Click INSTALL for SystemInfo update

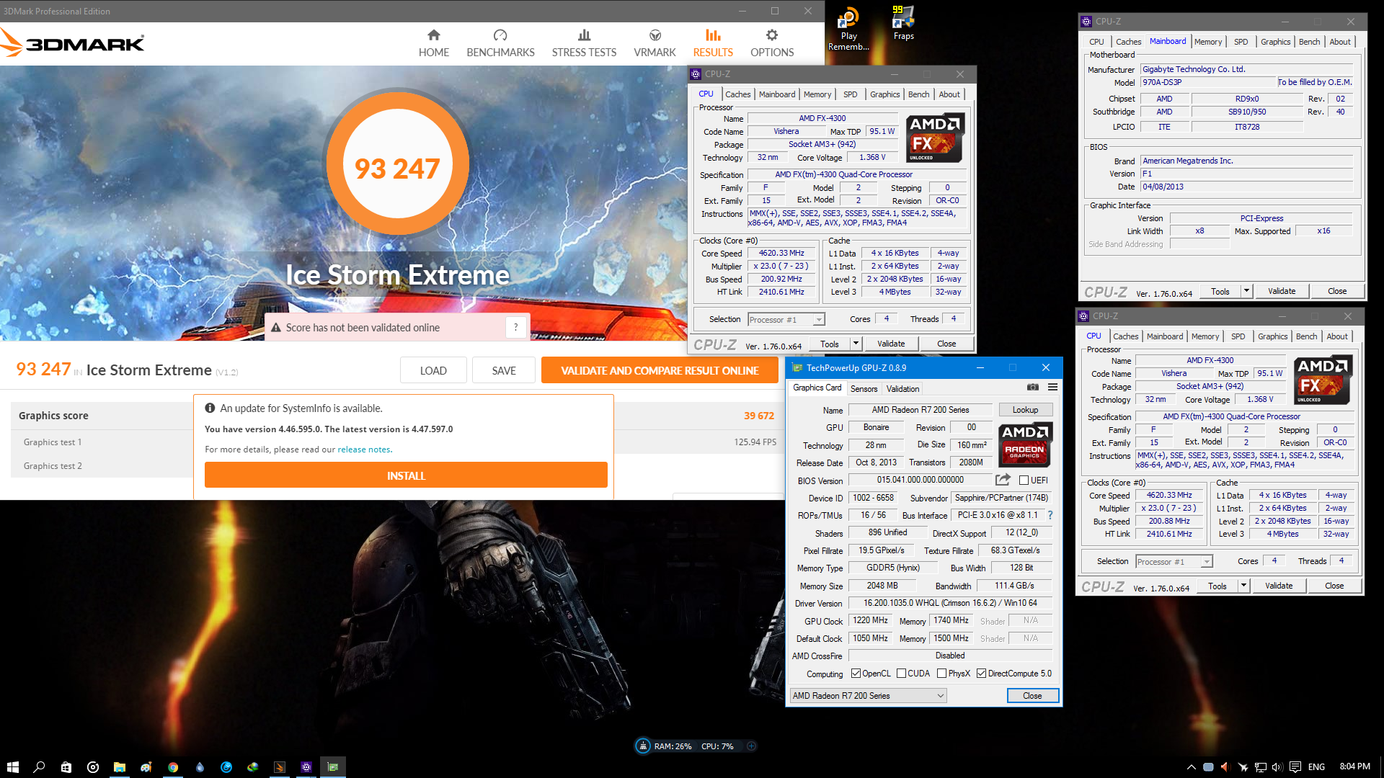click(x=406, y=475)
